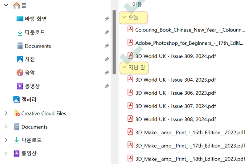Open 사진 quick access label
248x164 pixels.
coord(30,59)
